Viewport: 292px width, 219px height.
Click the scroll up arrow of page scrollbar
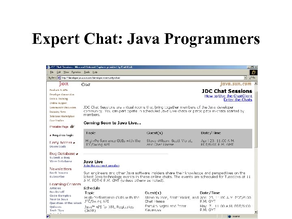[256, 83]
